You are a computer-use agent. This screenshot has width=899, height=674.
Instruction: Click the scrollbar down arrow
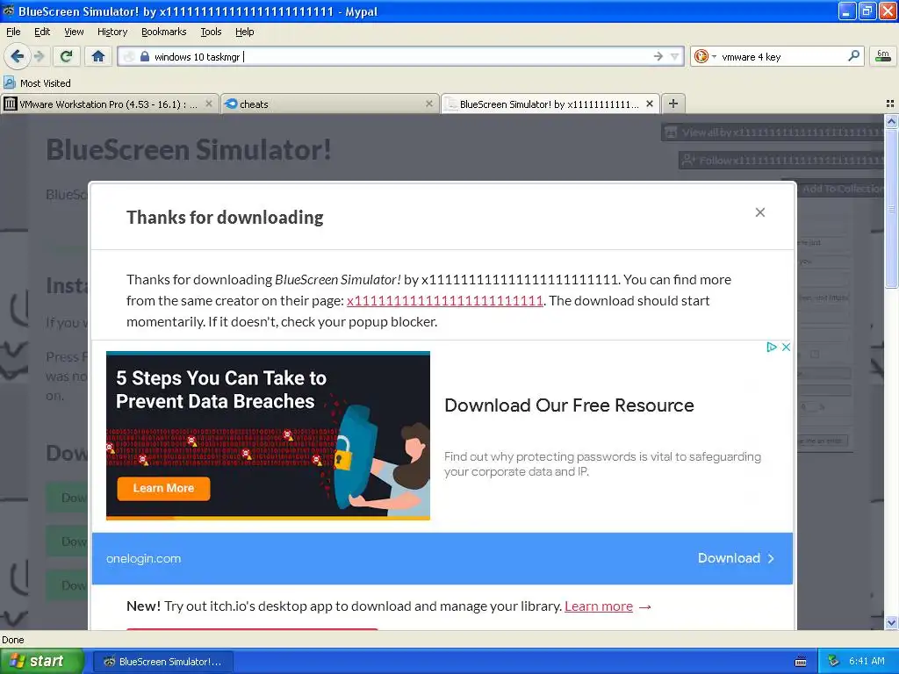tap(891, 623)
